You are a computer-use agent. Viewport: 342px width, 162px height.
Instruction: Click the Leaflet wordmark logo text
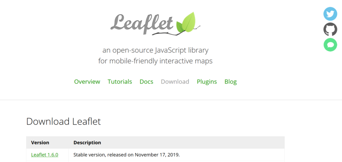tap(142, 23)
